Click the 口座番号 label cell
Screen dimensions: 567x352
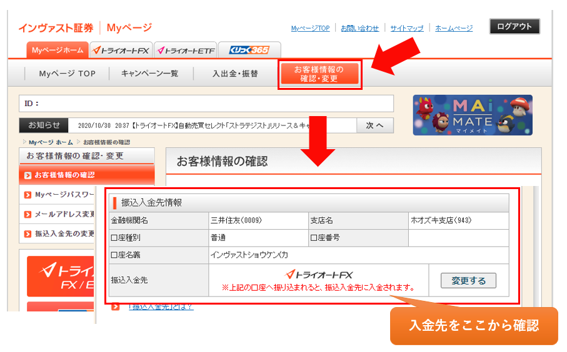[x=358, y=238]
